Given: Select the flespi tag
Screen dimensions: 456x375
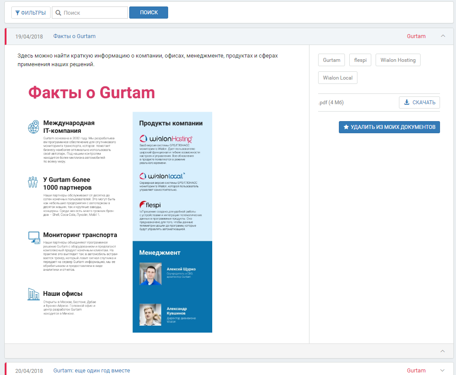Looking at the screenshot, I should pos(360,60).
